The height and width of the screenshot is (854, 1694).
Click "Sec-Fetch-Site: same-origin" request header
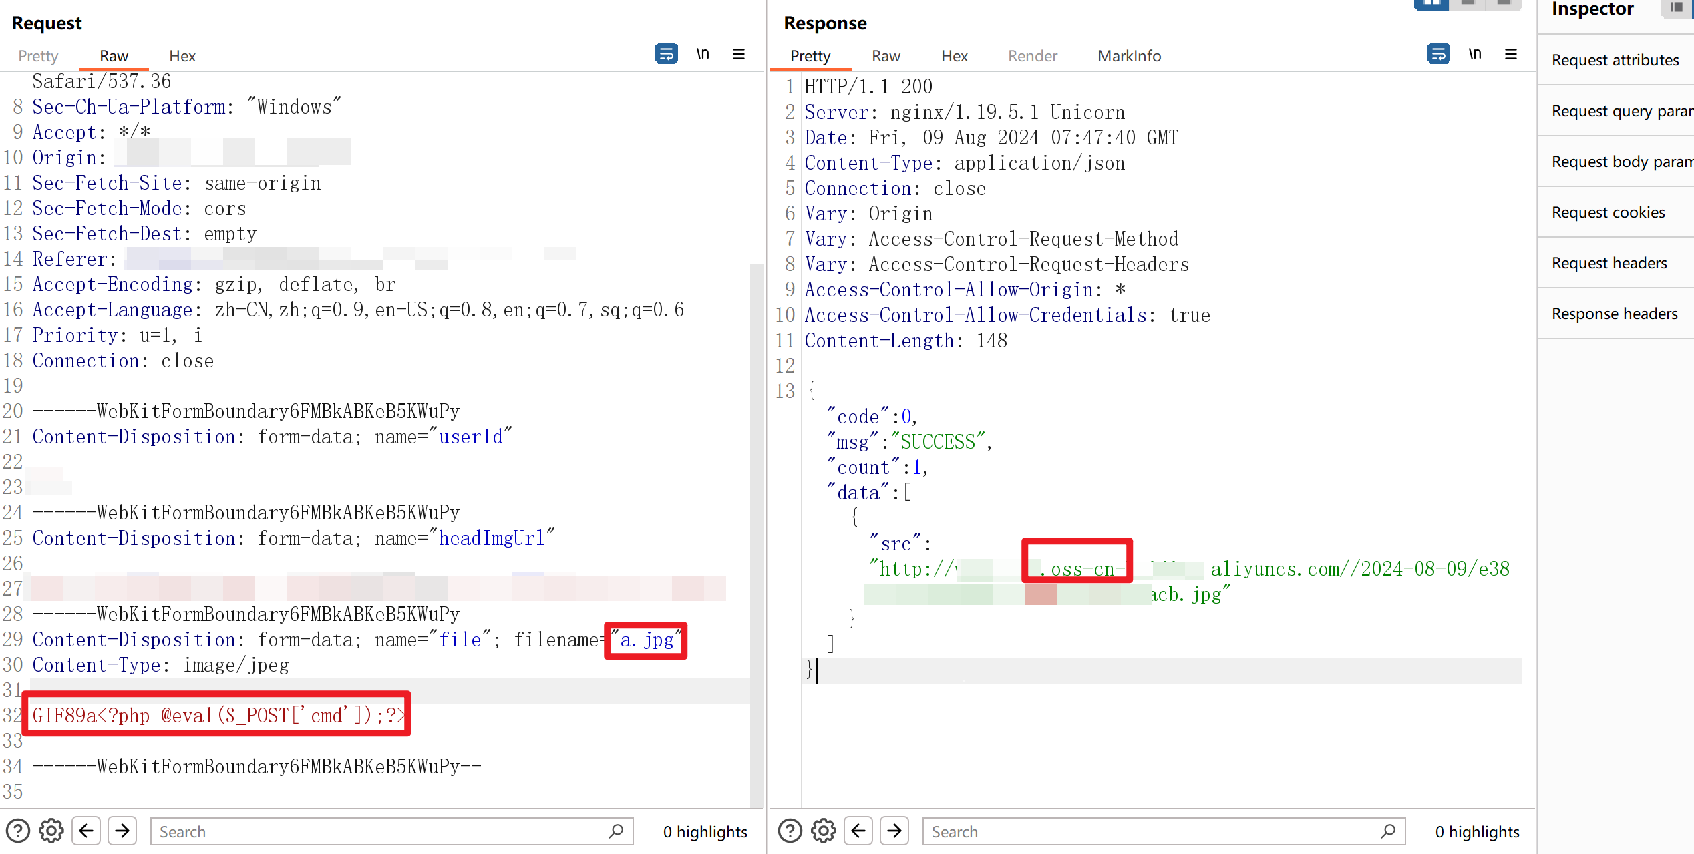(176, 183)
